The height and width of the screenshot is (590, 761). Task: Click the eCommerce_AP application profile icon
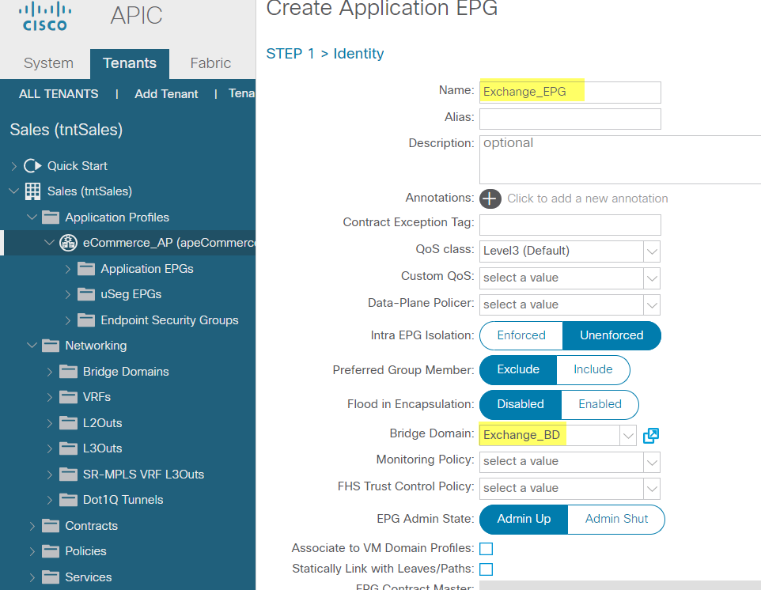68,243
